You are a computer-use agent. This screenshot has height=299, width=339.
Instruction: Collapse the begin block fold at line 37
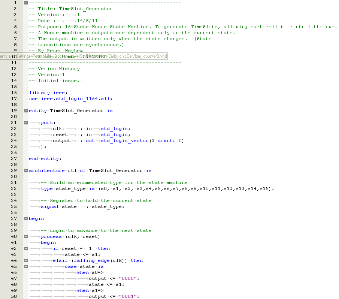tap(25, 218)
